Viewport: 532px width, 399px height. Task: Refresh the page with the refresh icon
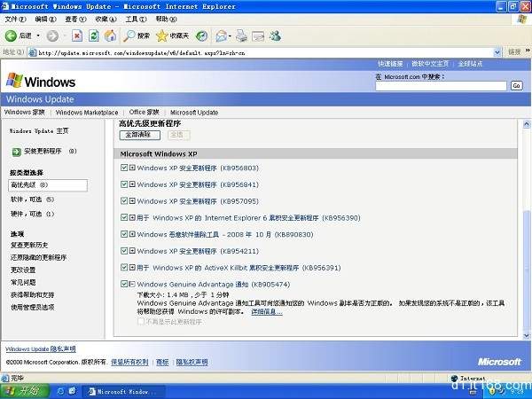(x=94, y=35)
